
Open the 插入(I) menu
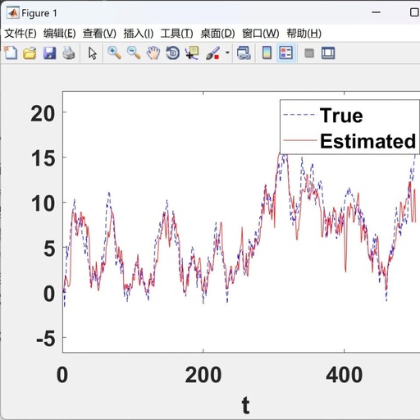[x=139, y=34]
